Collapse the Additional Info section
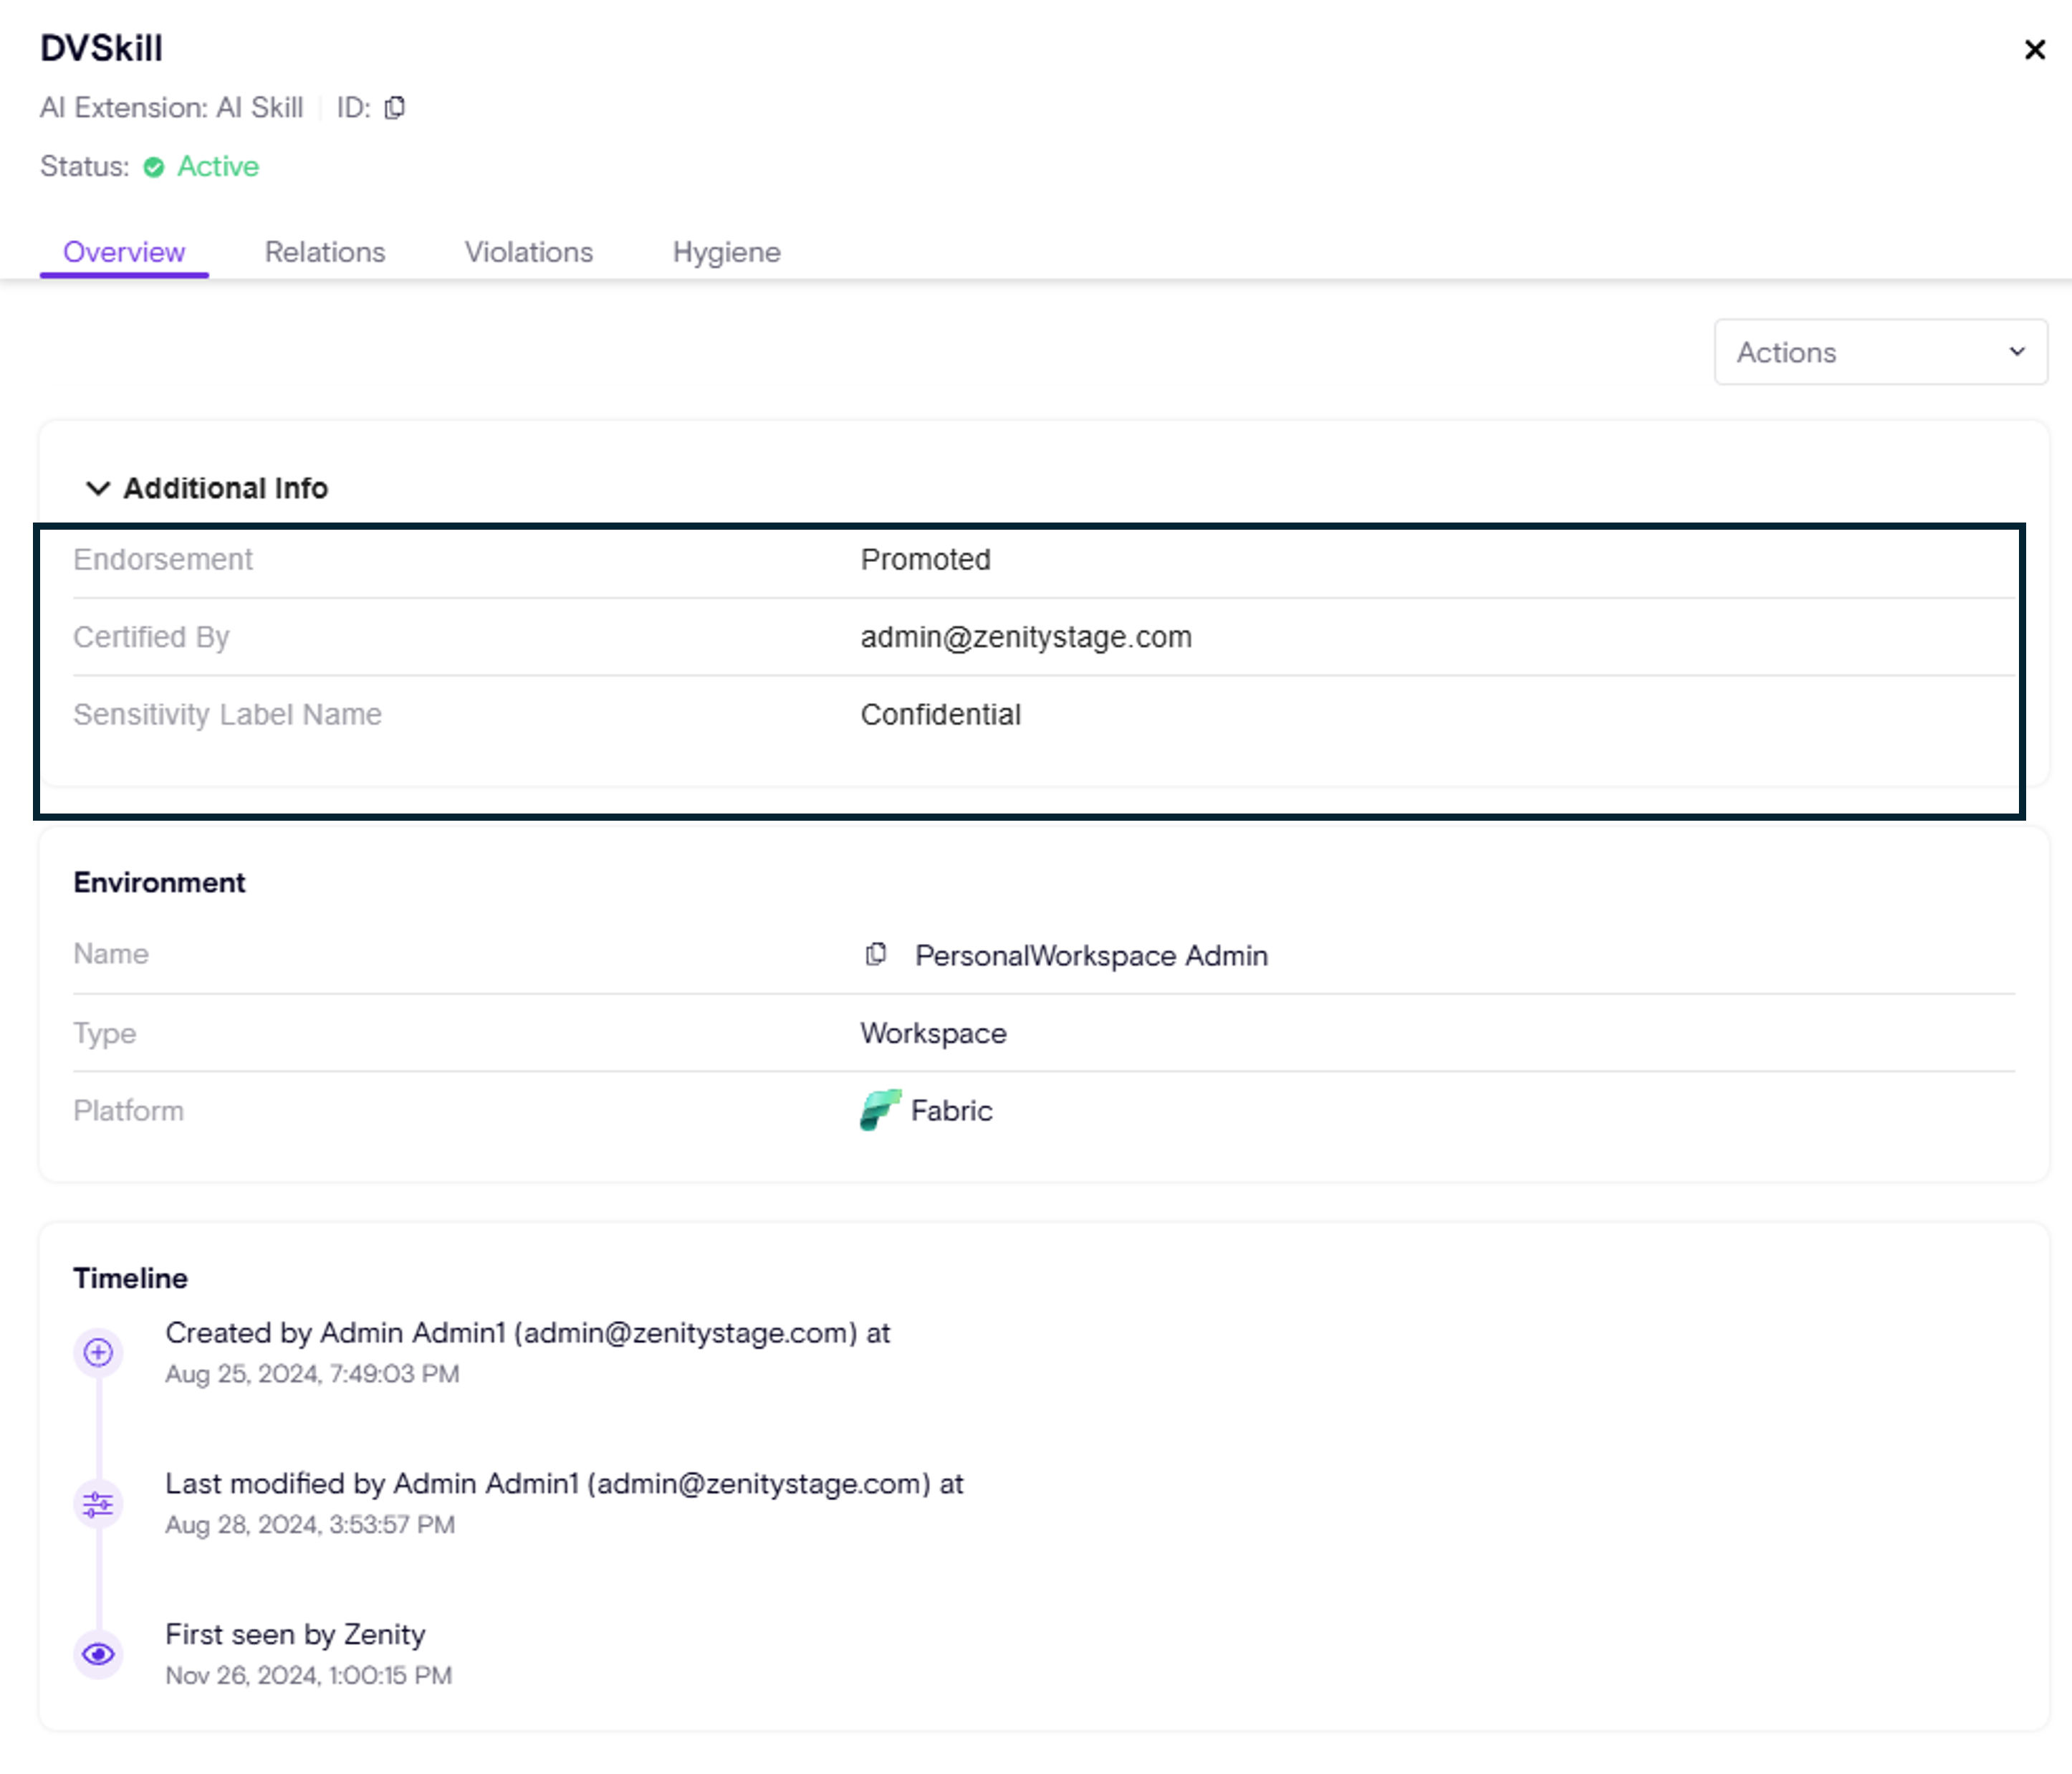Screen dimensions: 2072x1774 [x=97, y=488]
